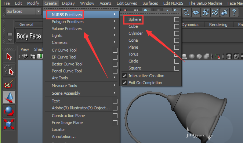Click the camera Bookmarks panel icon
The height and width of the screenshot is (143, 243).
point(40,56)
